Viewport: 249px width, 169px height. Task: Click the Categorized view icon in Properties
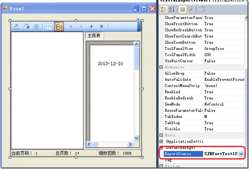pyautogui.click(x=164, y=9)
